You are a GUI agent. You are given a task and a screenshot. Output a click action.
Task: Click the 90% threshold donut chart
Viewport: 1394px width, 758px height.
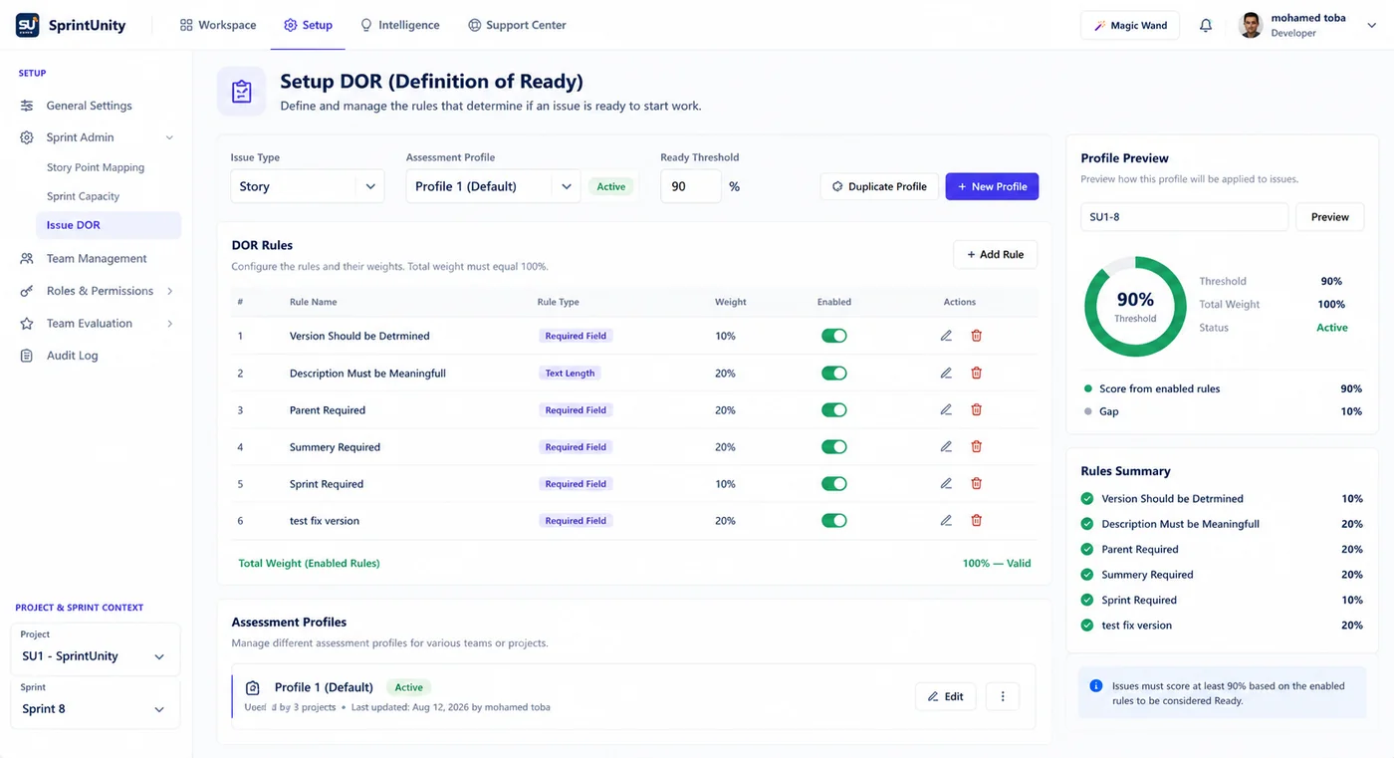point(1135,306)
